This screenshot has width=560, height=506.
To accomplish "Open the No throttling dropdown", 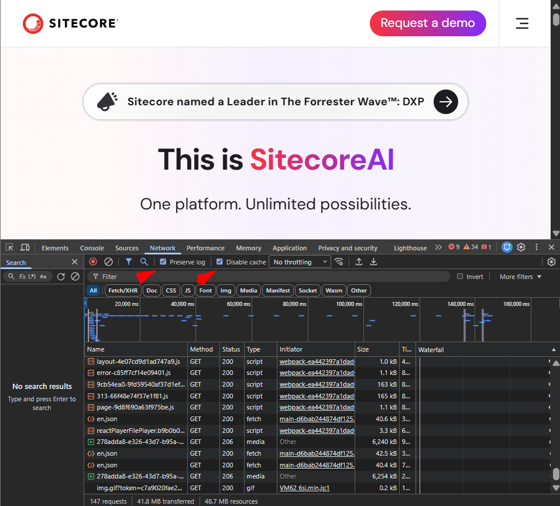I will tap(300, 262).
